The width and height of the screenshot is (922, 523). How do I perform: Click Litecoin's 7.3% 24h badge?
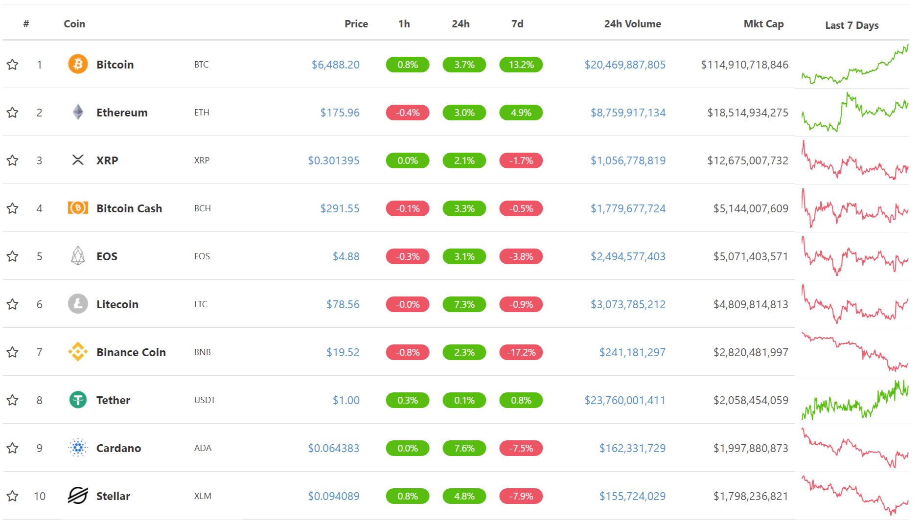click(464, 304)
